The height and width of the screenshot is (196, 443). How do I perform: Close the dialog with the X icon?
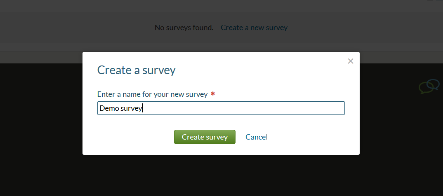pyautogui.click(x=350, y=61)
